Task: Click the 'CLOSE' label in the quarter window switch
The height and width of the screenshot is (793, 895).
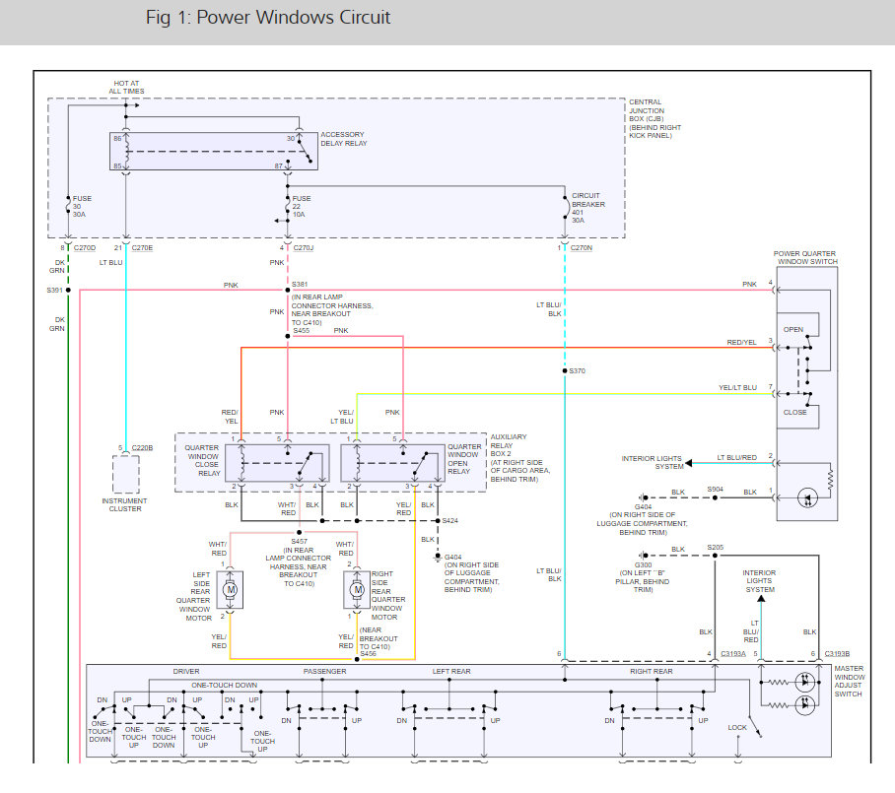Action: tap(795, 412)
